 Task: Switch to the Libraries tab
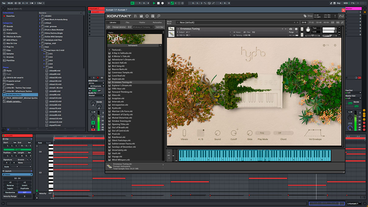113,22
